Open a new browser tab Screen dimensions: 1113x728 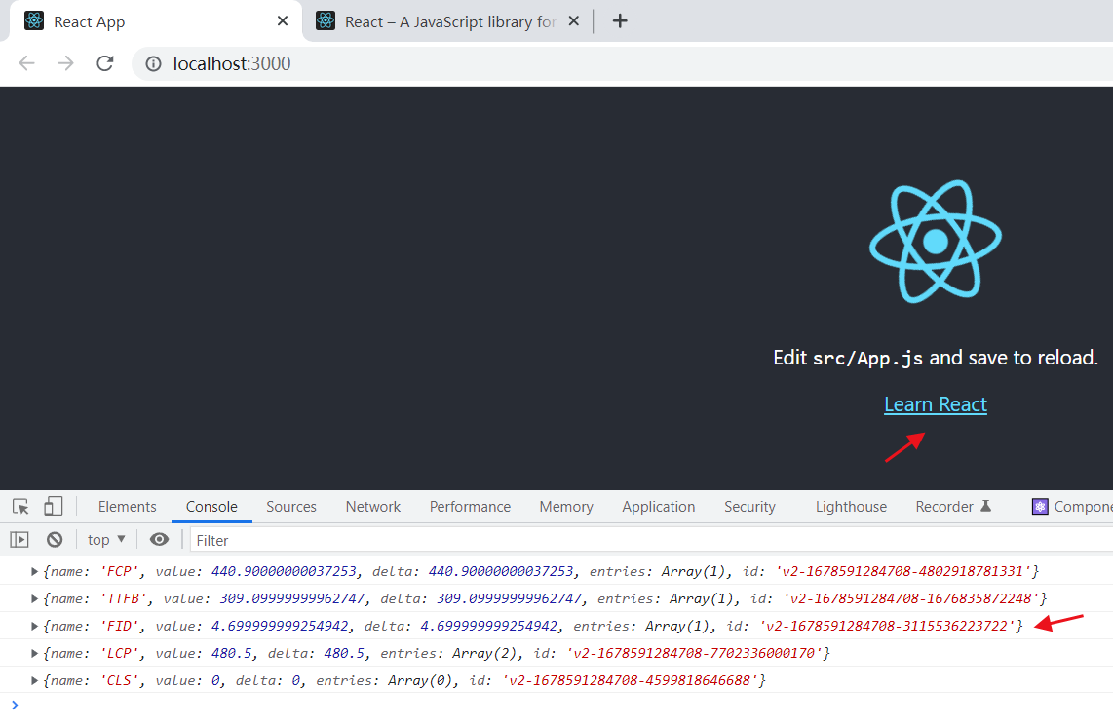(x=620, y=20)
